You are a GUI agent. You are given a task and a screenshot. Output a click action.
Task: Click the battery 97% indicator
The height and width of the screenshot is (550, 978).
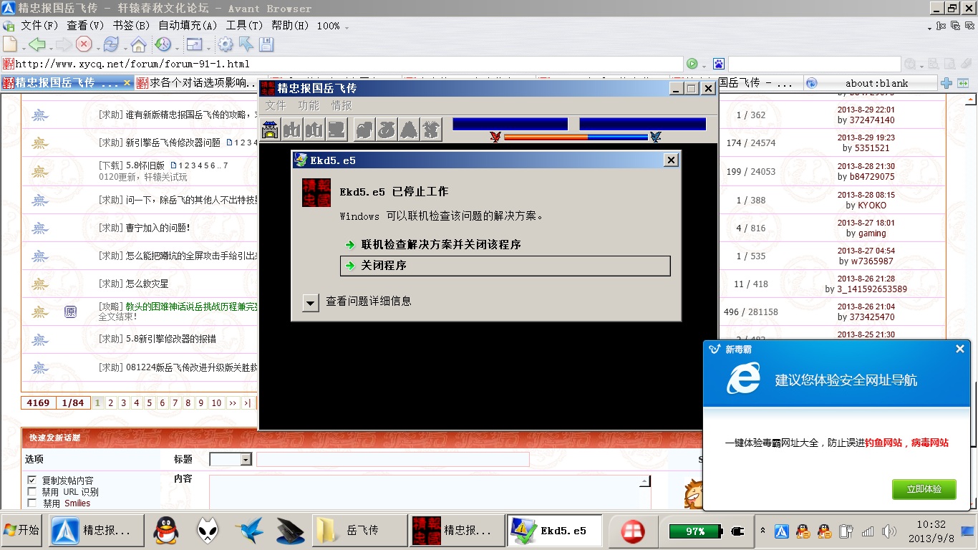tap(696, 531)
